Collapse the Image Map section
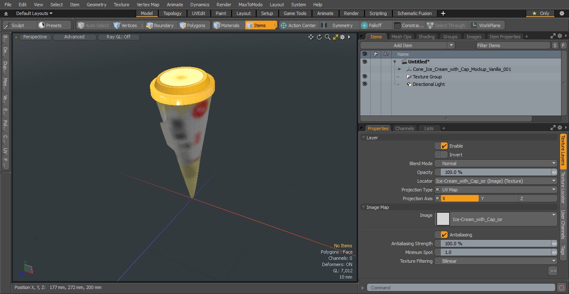569x294 pixels. (363, 207)
